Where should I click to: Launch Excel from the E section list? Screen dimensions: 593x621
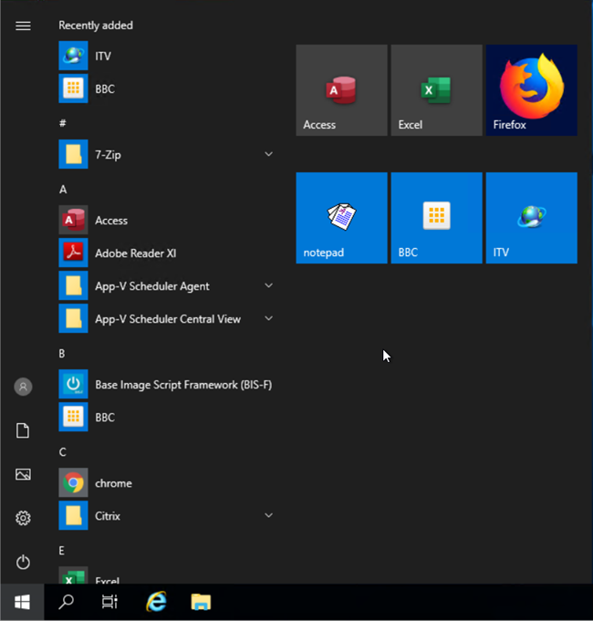click(x=166, y=576)
